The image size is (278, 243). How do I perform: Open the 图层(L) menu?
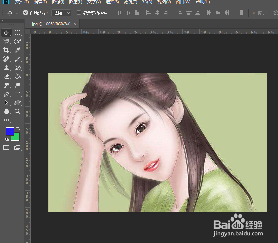coord(75,2)
